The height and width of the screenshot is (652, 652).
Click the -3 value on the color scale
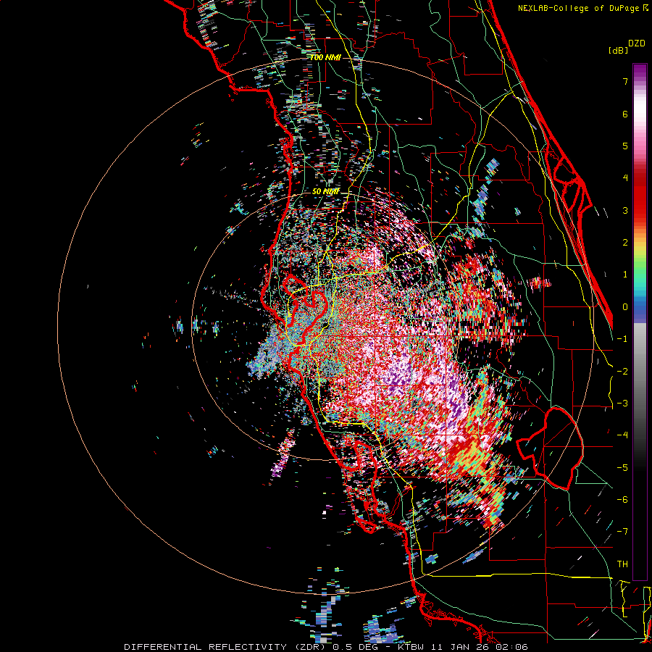point(622,403)
